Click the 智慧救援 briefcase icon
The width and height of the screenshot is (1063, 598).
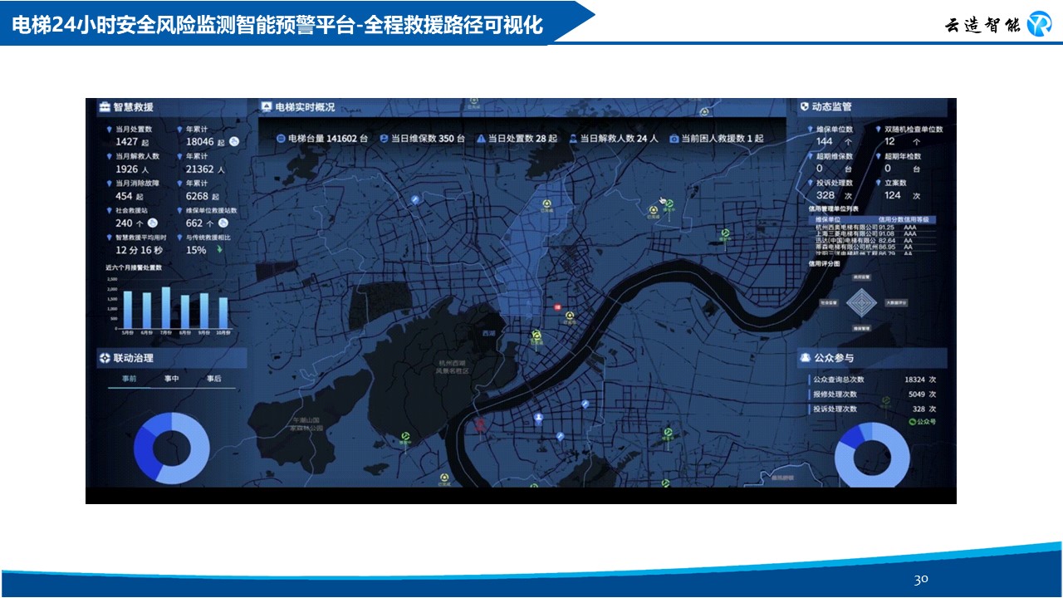click(x=105, y=107)
